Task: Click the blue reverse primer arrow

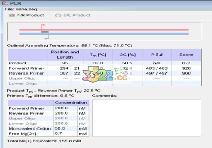Action: 47,37
